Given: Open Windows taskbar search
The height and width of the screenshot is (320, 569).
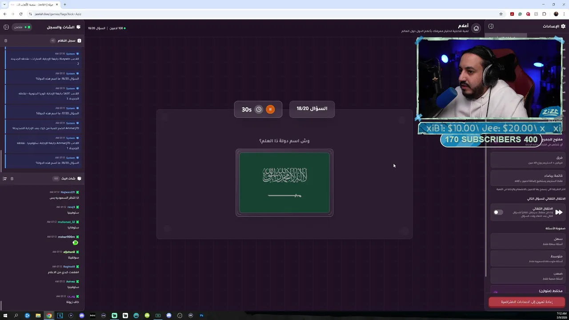Looking at the screenshot, I should (16, 316).
